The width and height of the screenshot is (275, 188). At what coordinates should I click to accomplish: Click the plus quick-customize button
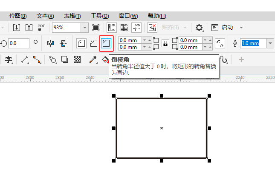pos(241,59)
